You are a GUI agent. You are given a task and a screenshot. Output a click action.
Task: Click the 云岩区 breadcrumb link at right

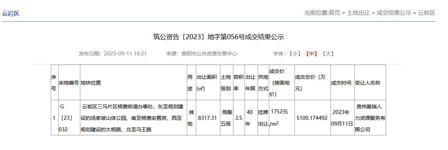426,13
